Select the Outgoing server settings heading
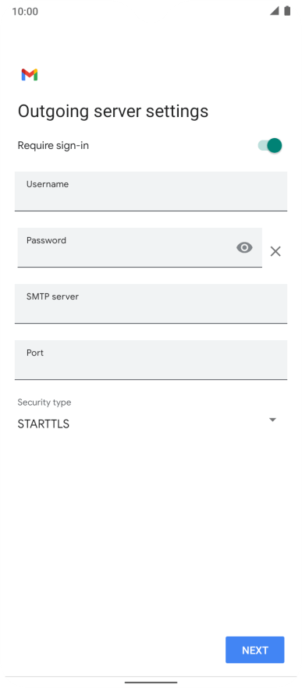 tap(113, 112)
